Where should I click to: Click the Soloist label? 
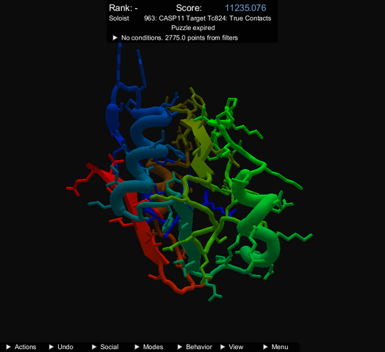pos(119,18)
